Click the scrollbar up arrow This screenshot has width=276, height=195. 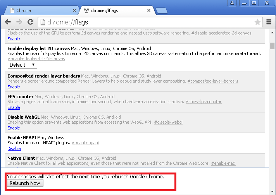click(x=272, y=33)
